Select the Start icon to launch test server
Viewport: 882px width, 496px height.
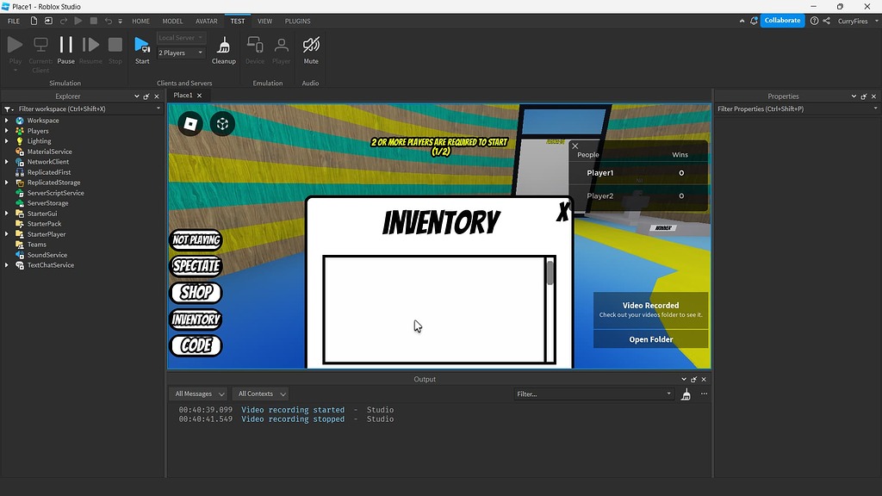[x=141, y=47]
